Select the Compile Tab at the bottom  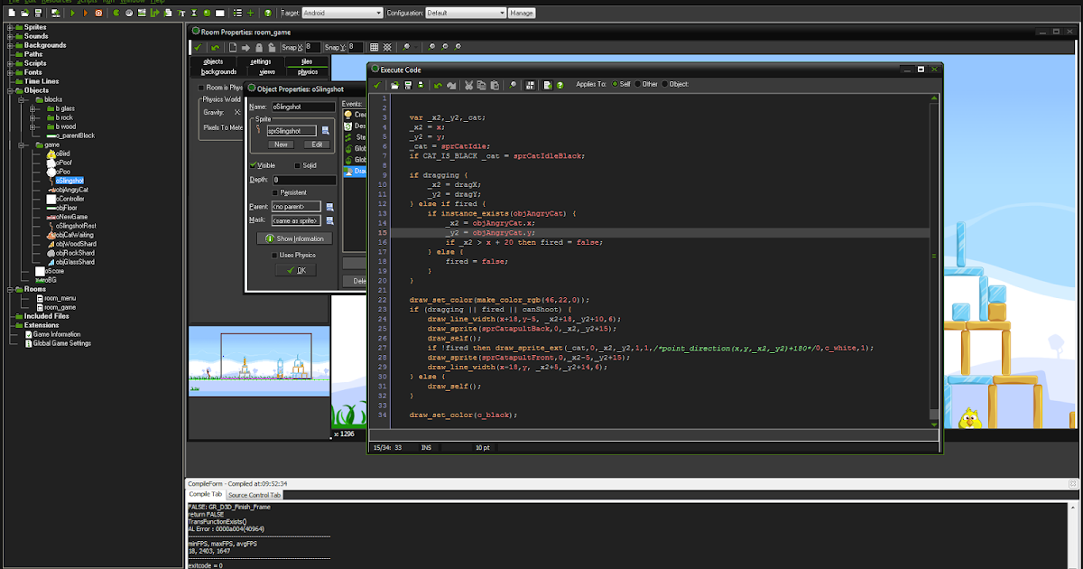tap(205, 495)
